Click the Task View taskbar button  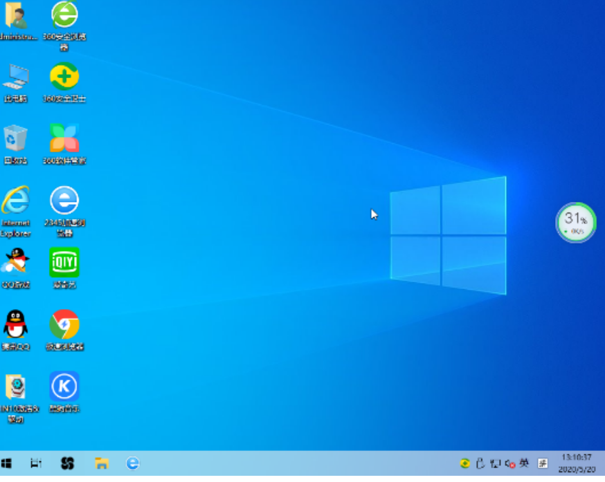[x=37, y=463]
